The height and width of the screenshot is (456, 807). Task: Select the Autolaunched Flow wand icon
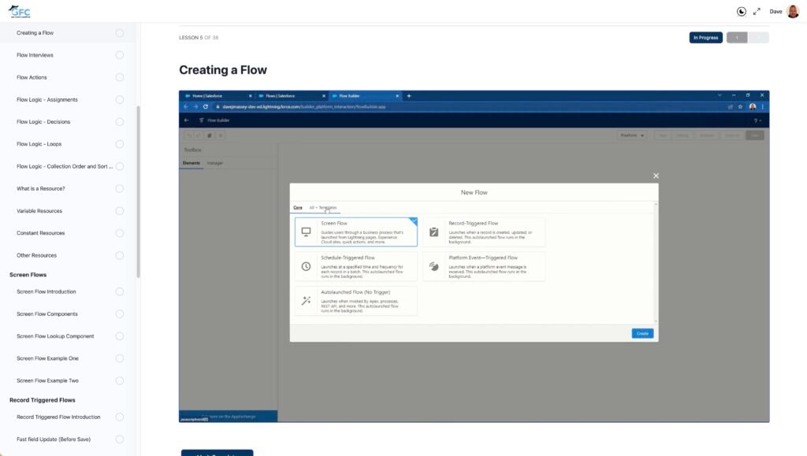pyautogui.click(x=306, y=301)
